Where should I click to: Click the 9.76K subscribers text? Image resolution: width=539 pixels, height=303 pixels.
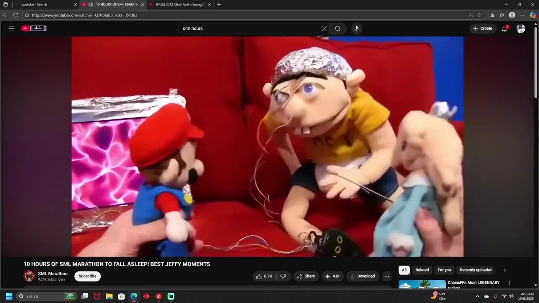click(51, 279)
